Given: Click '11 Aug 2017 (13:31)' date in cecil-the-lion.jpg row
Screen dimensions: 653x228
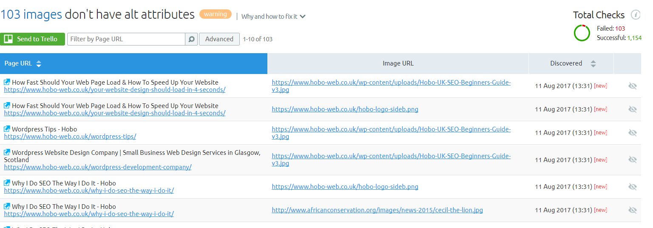Looking at the screenshot, I should [x=563, y=210].
